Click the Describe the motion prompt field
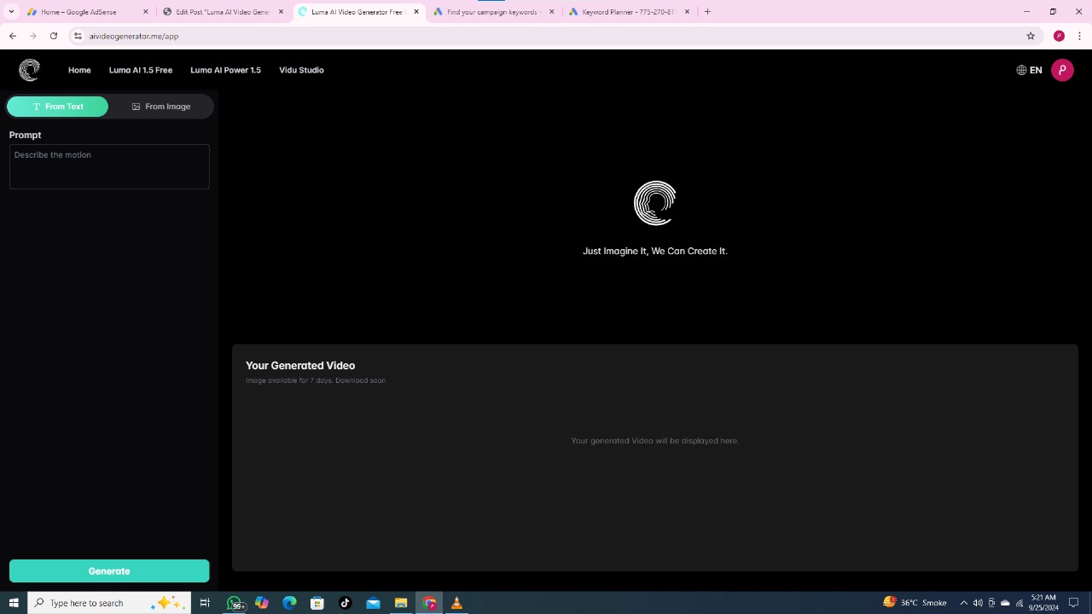 click(x=109, y=166)
